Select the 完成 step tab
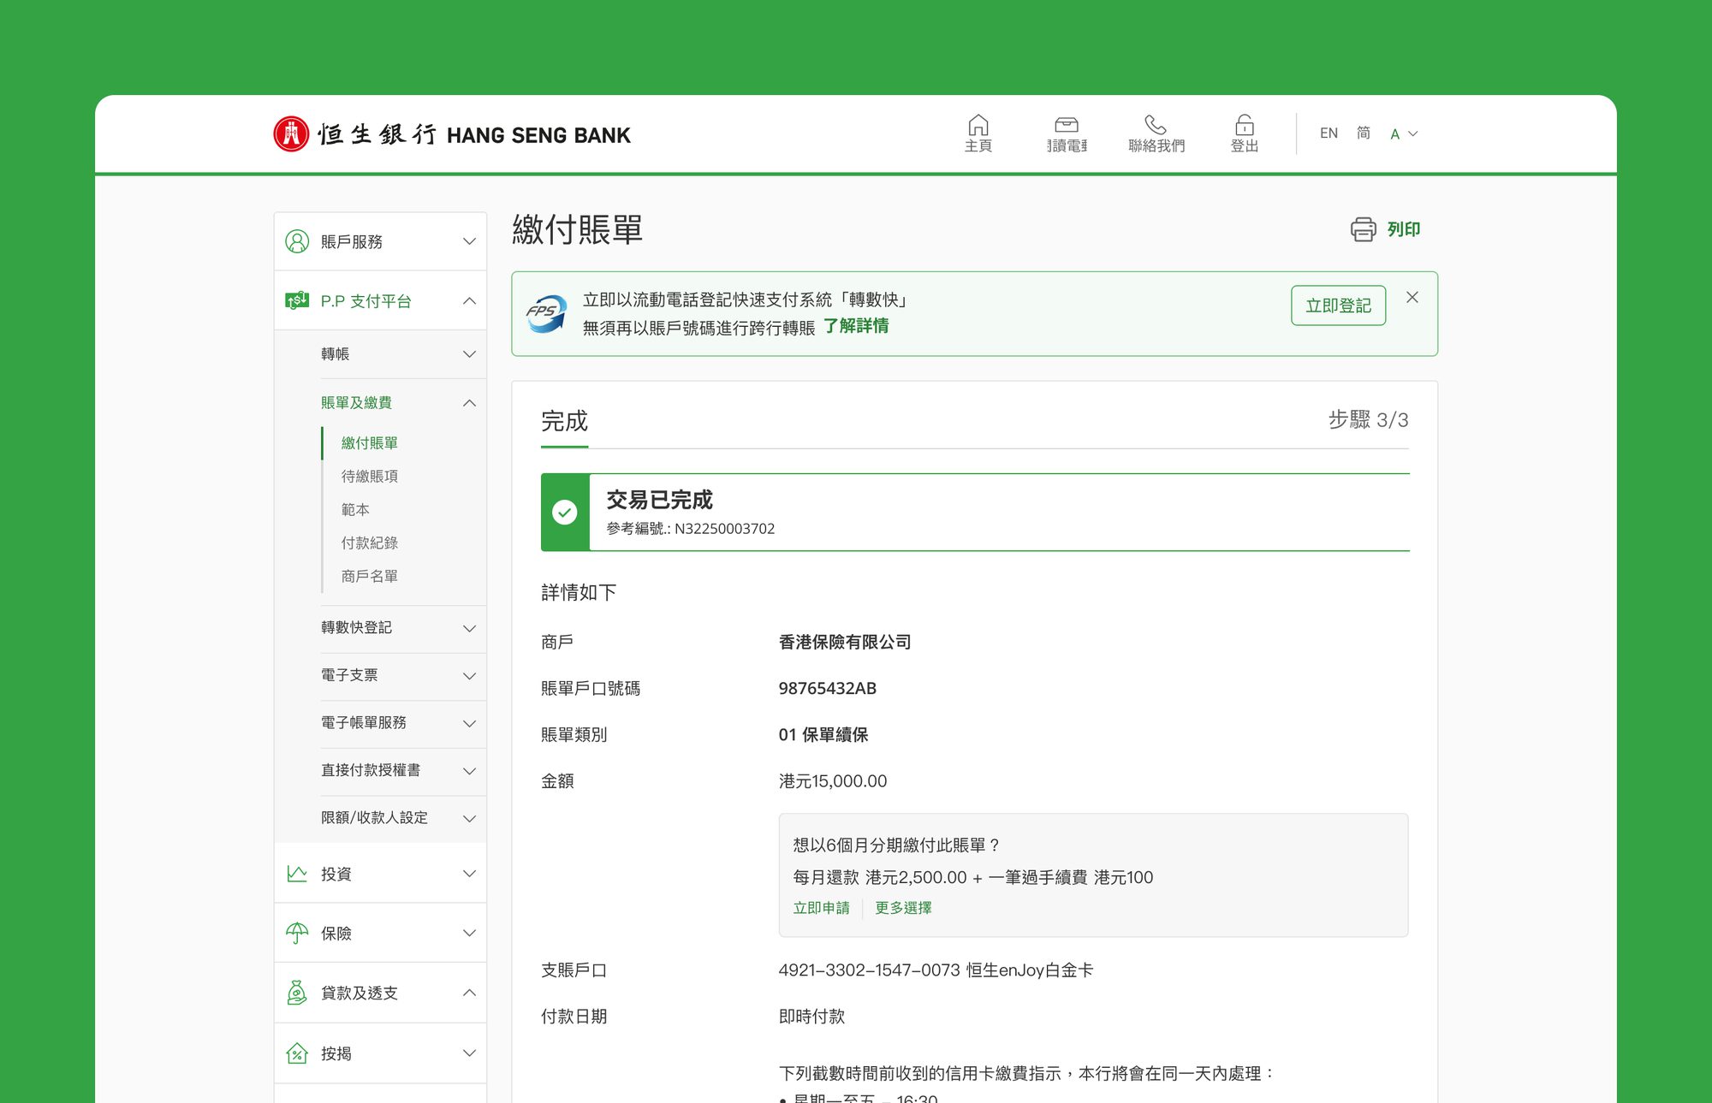The image size is (1712, 1103). (564, 421)
